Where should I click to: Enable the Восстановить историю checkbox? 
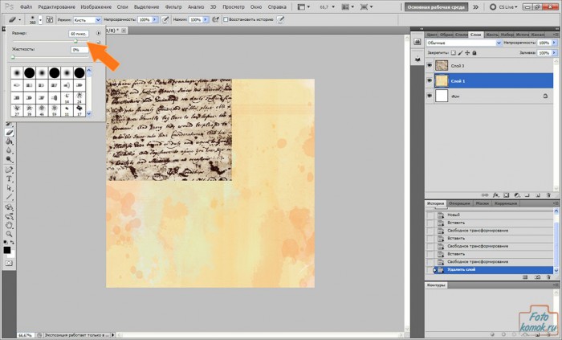click(226, 18)
